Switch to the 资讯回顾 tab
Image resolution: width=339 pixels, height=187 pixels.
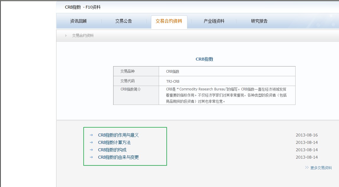pos(78,21)
